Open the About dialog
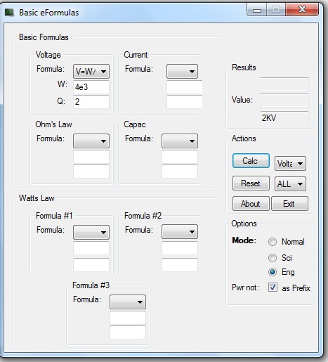 tap(251, 204)
